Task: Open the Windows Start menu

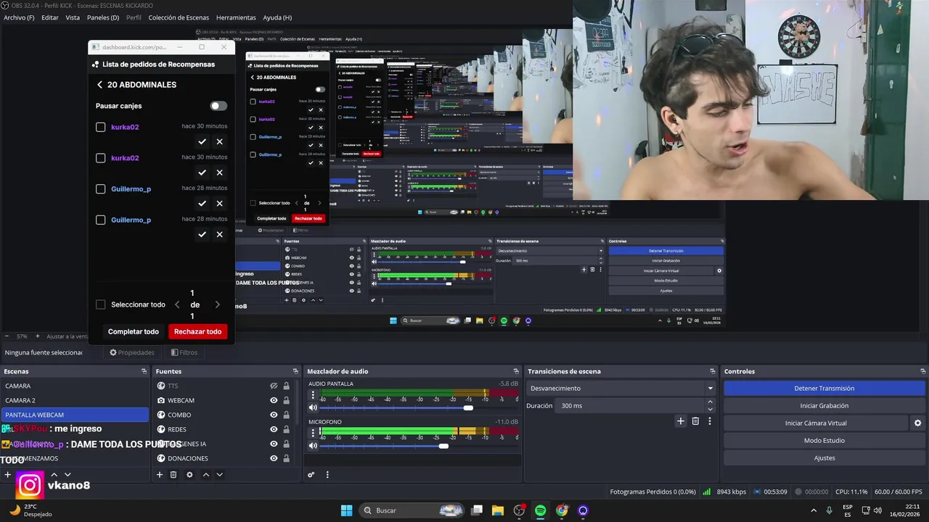Action: [x=346, y=510]
